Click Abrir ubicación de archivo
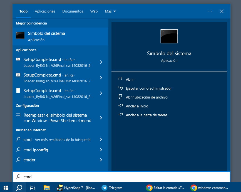The image size is (241, 192). 146,97
